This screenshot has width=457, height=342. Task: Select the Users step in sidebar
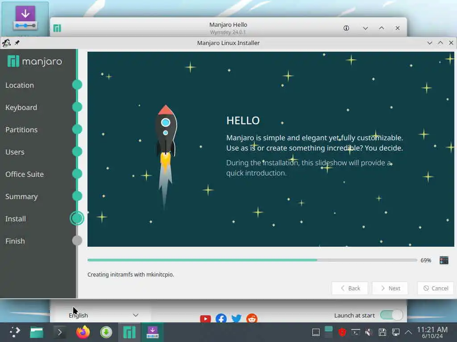click(x=15, y=152)
